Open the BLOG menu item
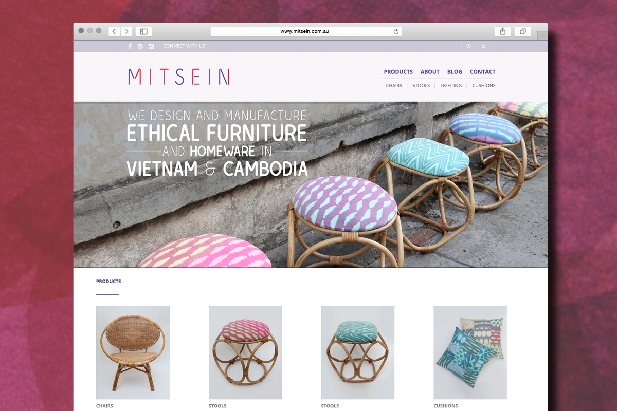The height and width of the screenshot is (411, 617). [x=455, y=72]
